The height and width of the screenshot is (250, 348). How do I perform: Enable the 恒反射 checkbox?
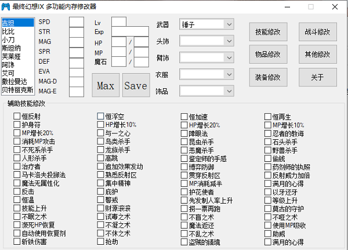click(17, 117)
